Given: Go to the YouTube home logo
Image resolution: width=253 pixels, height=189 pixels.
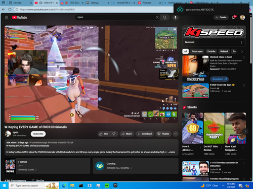Looking at the screenshot, I should pyautogui.click(x=19, y=17).
